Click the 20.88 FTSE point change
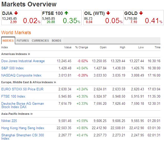 (51, 22)
